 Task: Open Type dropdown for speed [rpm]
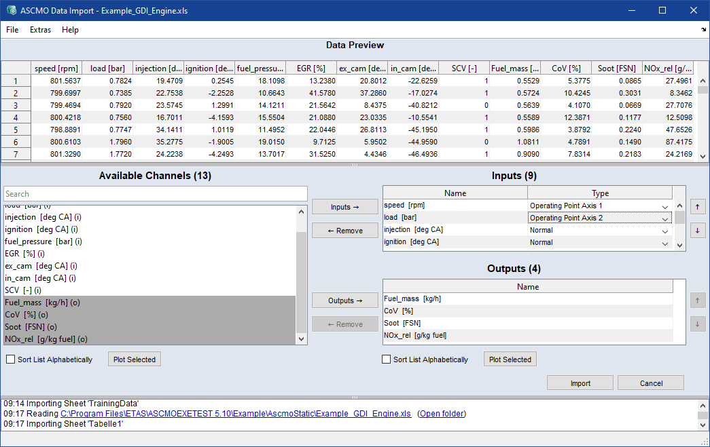click(x=664, y=206)
